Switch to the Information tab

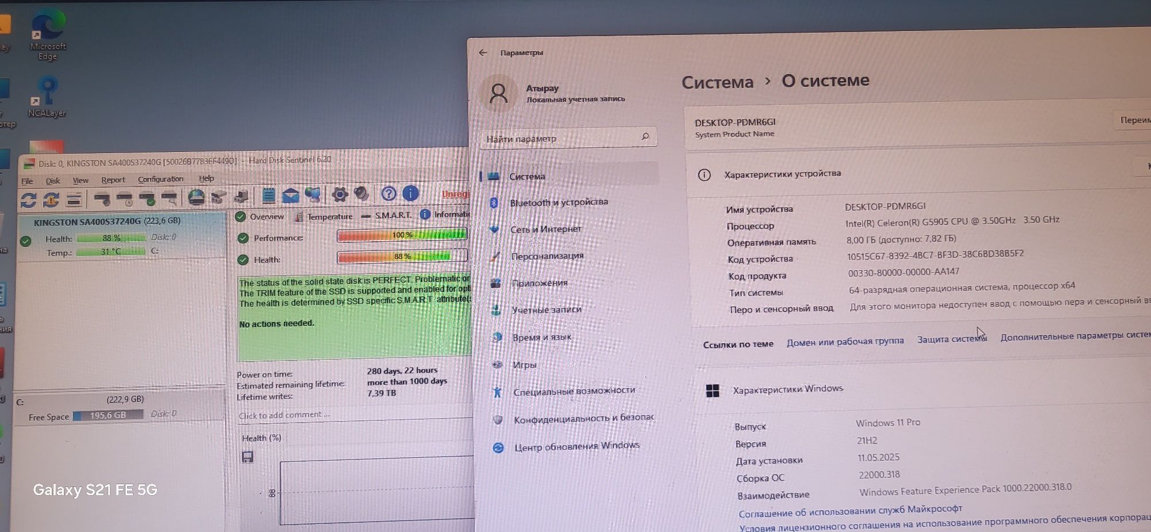point(445,215)
